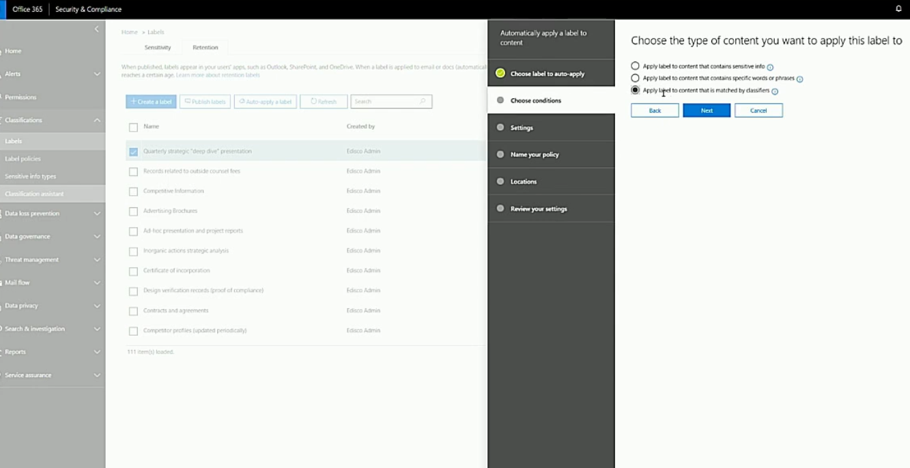The height and width of the screenshot is (468, 910).
Task: Click the search magnifier icon
Action: 423,102
